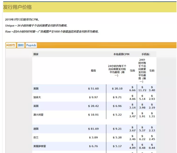Select the 美属萨摩亚 country row label
This screenshot has width=177, height=153.
click(40, 146)
